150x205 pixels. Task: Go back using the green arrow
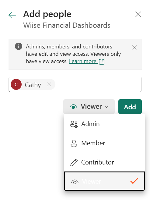pos(12,15)
